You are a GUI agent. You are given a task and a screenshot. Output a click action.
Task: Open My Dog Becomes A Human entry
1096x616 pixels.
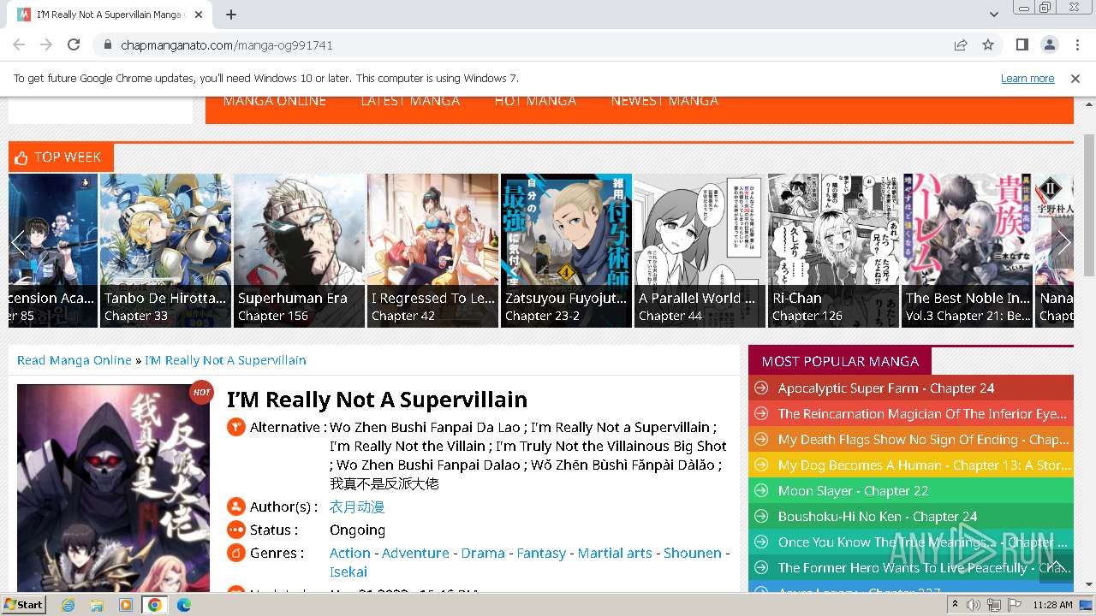[923, 465]
